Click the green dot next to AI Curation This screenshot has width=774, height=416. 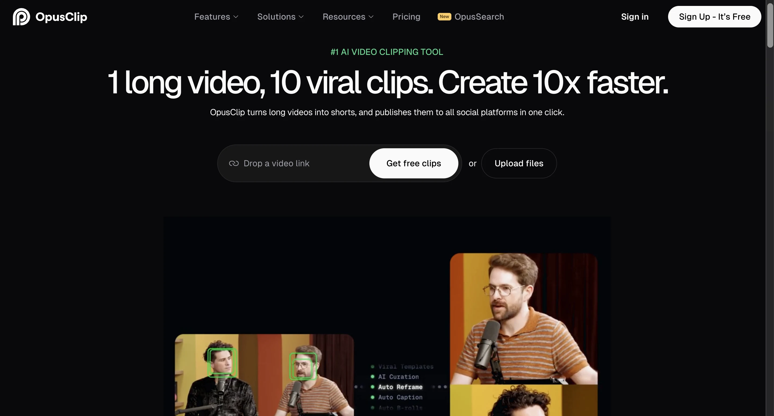pos(373,377)
